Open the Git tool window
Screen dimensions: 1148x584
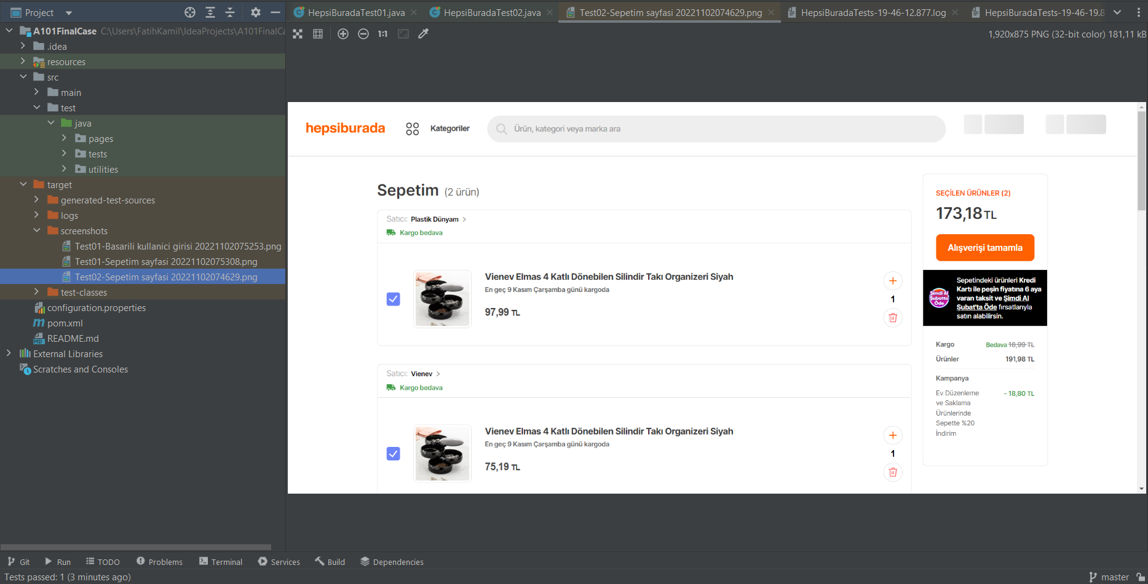(18, 562)
